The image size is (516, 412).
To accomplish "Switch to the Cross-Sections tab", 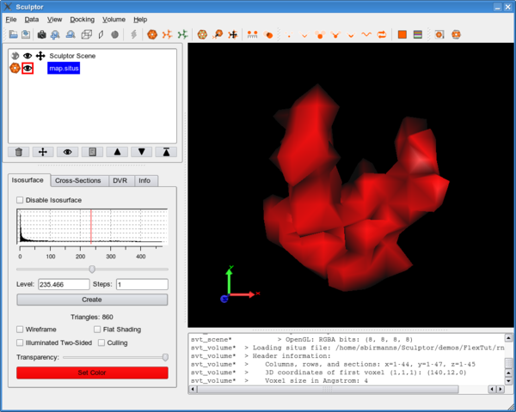I will pos(78,181).
